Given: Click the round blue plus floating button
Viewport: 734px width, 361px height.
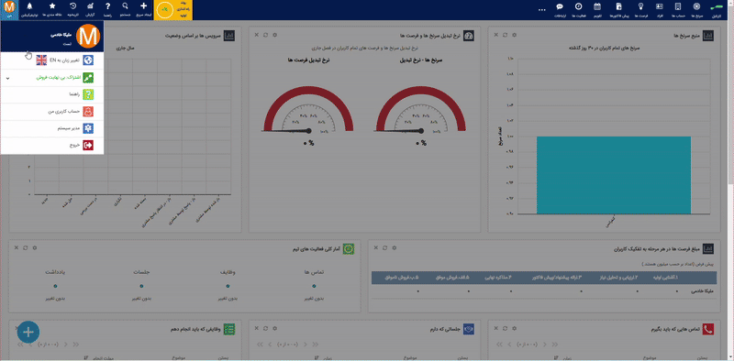Looking at the screenshot, I should [28, 332].
